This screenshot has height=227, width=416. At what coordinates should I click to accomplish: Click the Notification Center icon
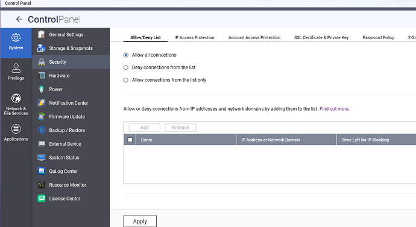(x=42, y=103)
